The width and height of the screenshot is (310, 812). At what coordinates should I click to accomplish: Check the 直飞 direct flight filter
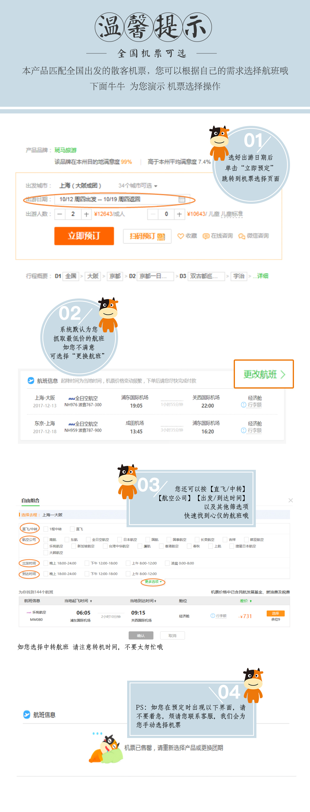[72, 529]
